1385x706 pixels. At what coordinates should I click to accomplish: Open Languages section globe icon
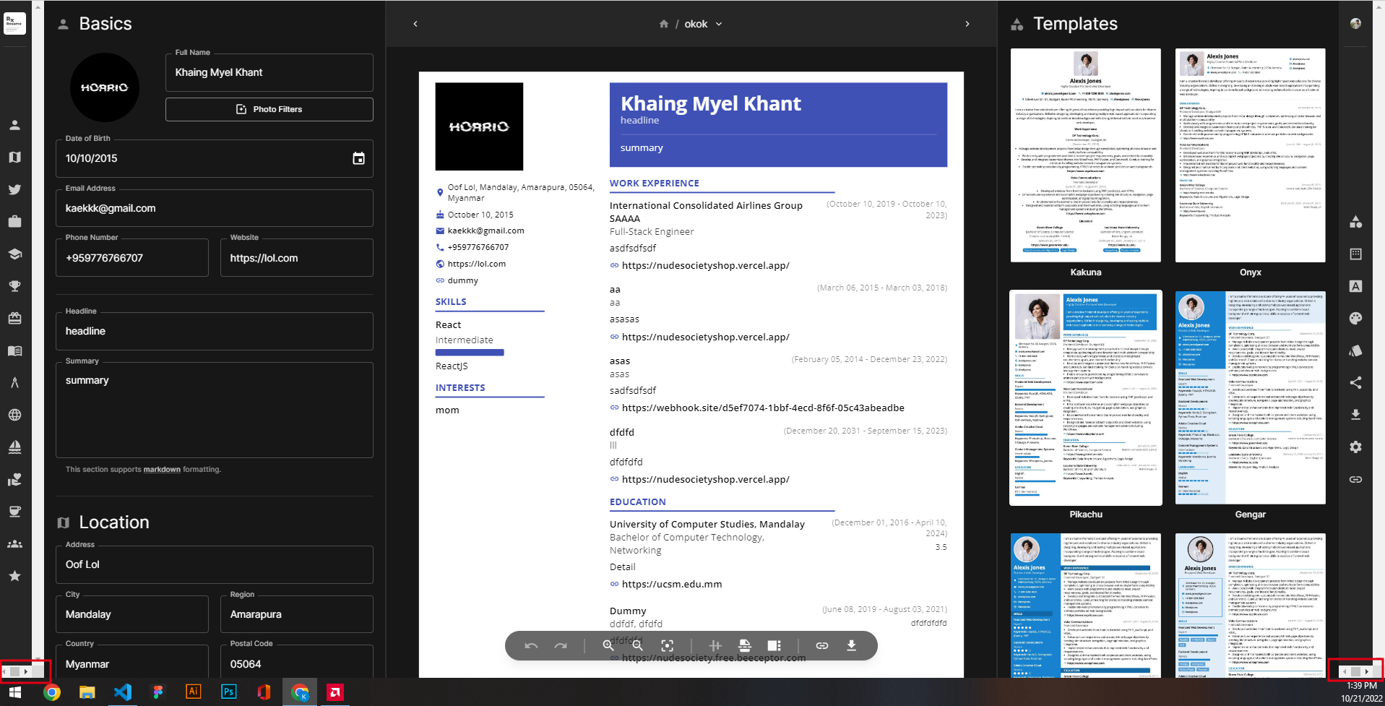click(14, 415)
